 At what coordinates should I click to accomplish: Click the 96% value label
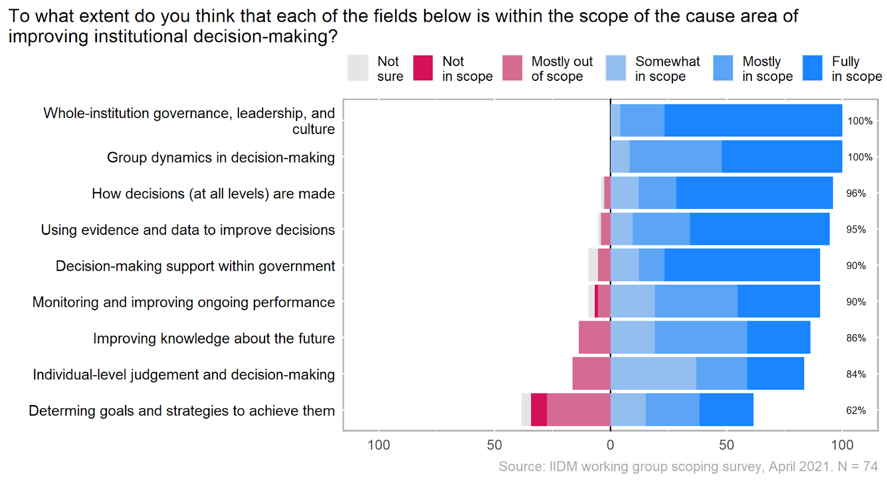(855, 193)
